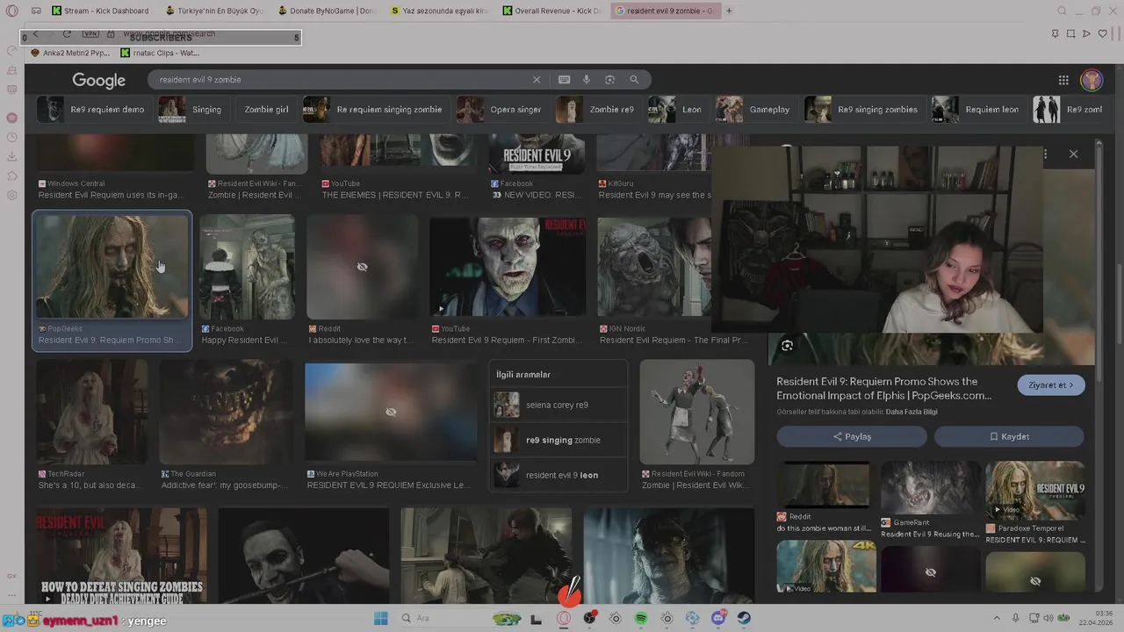
Task: Open the preview panel three-dot menu
Action: (1045, 154)
